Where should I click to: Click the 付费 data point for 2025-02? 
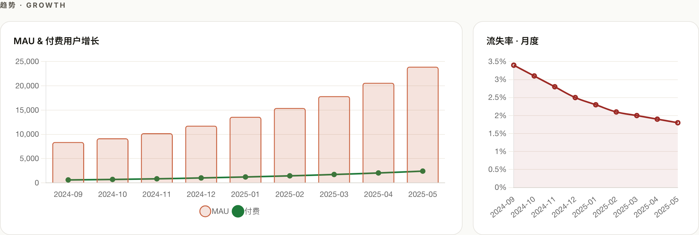(290, 176)
